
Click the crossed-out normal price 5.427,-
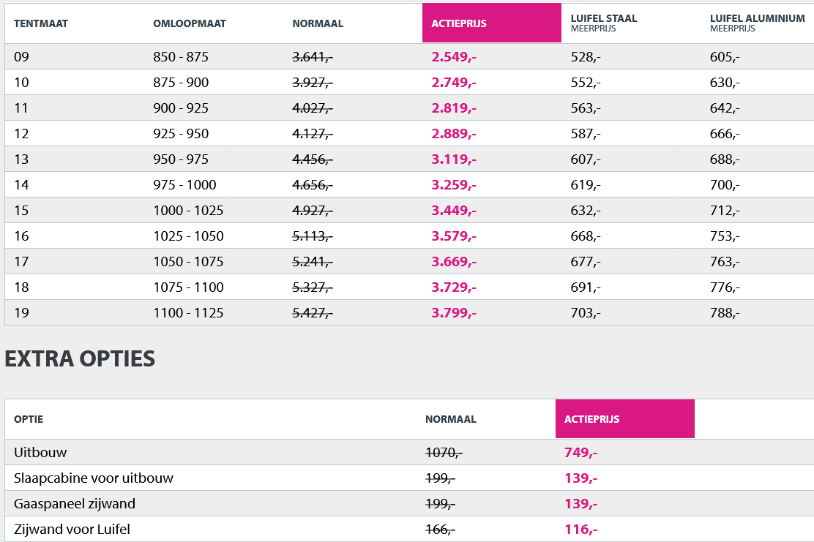click(313, 313)
